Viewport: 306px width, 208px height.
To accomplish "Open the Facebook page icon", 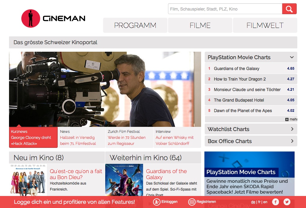I will click(x=276, y=202).
